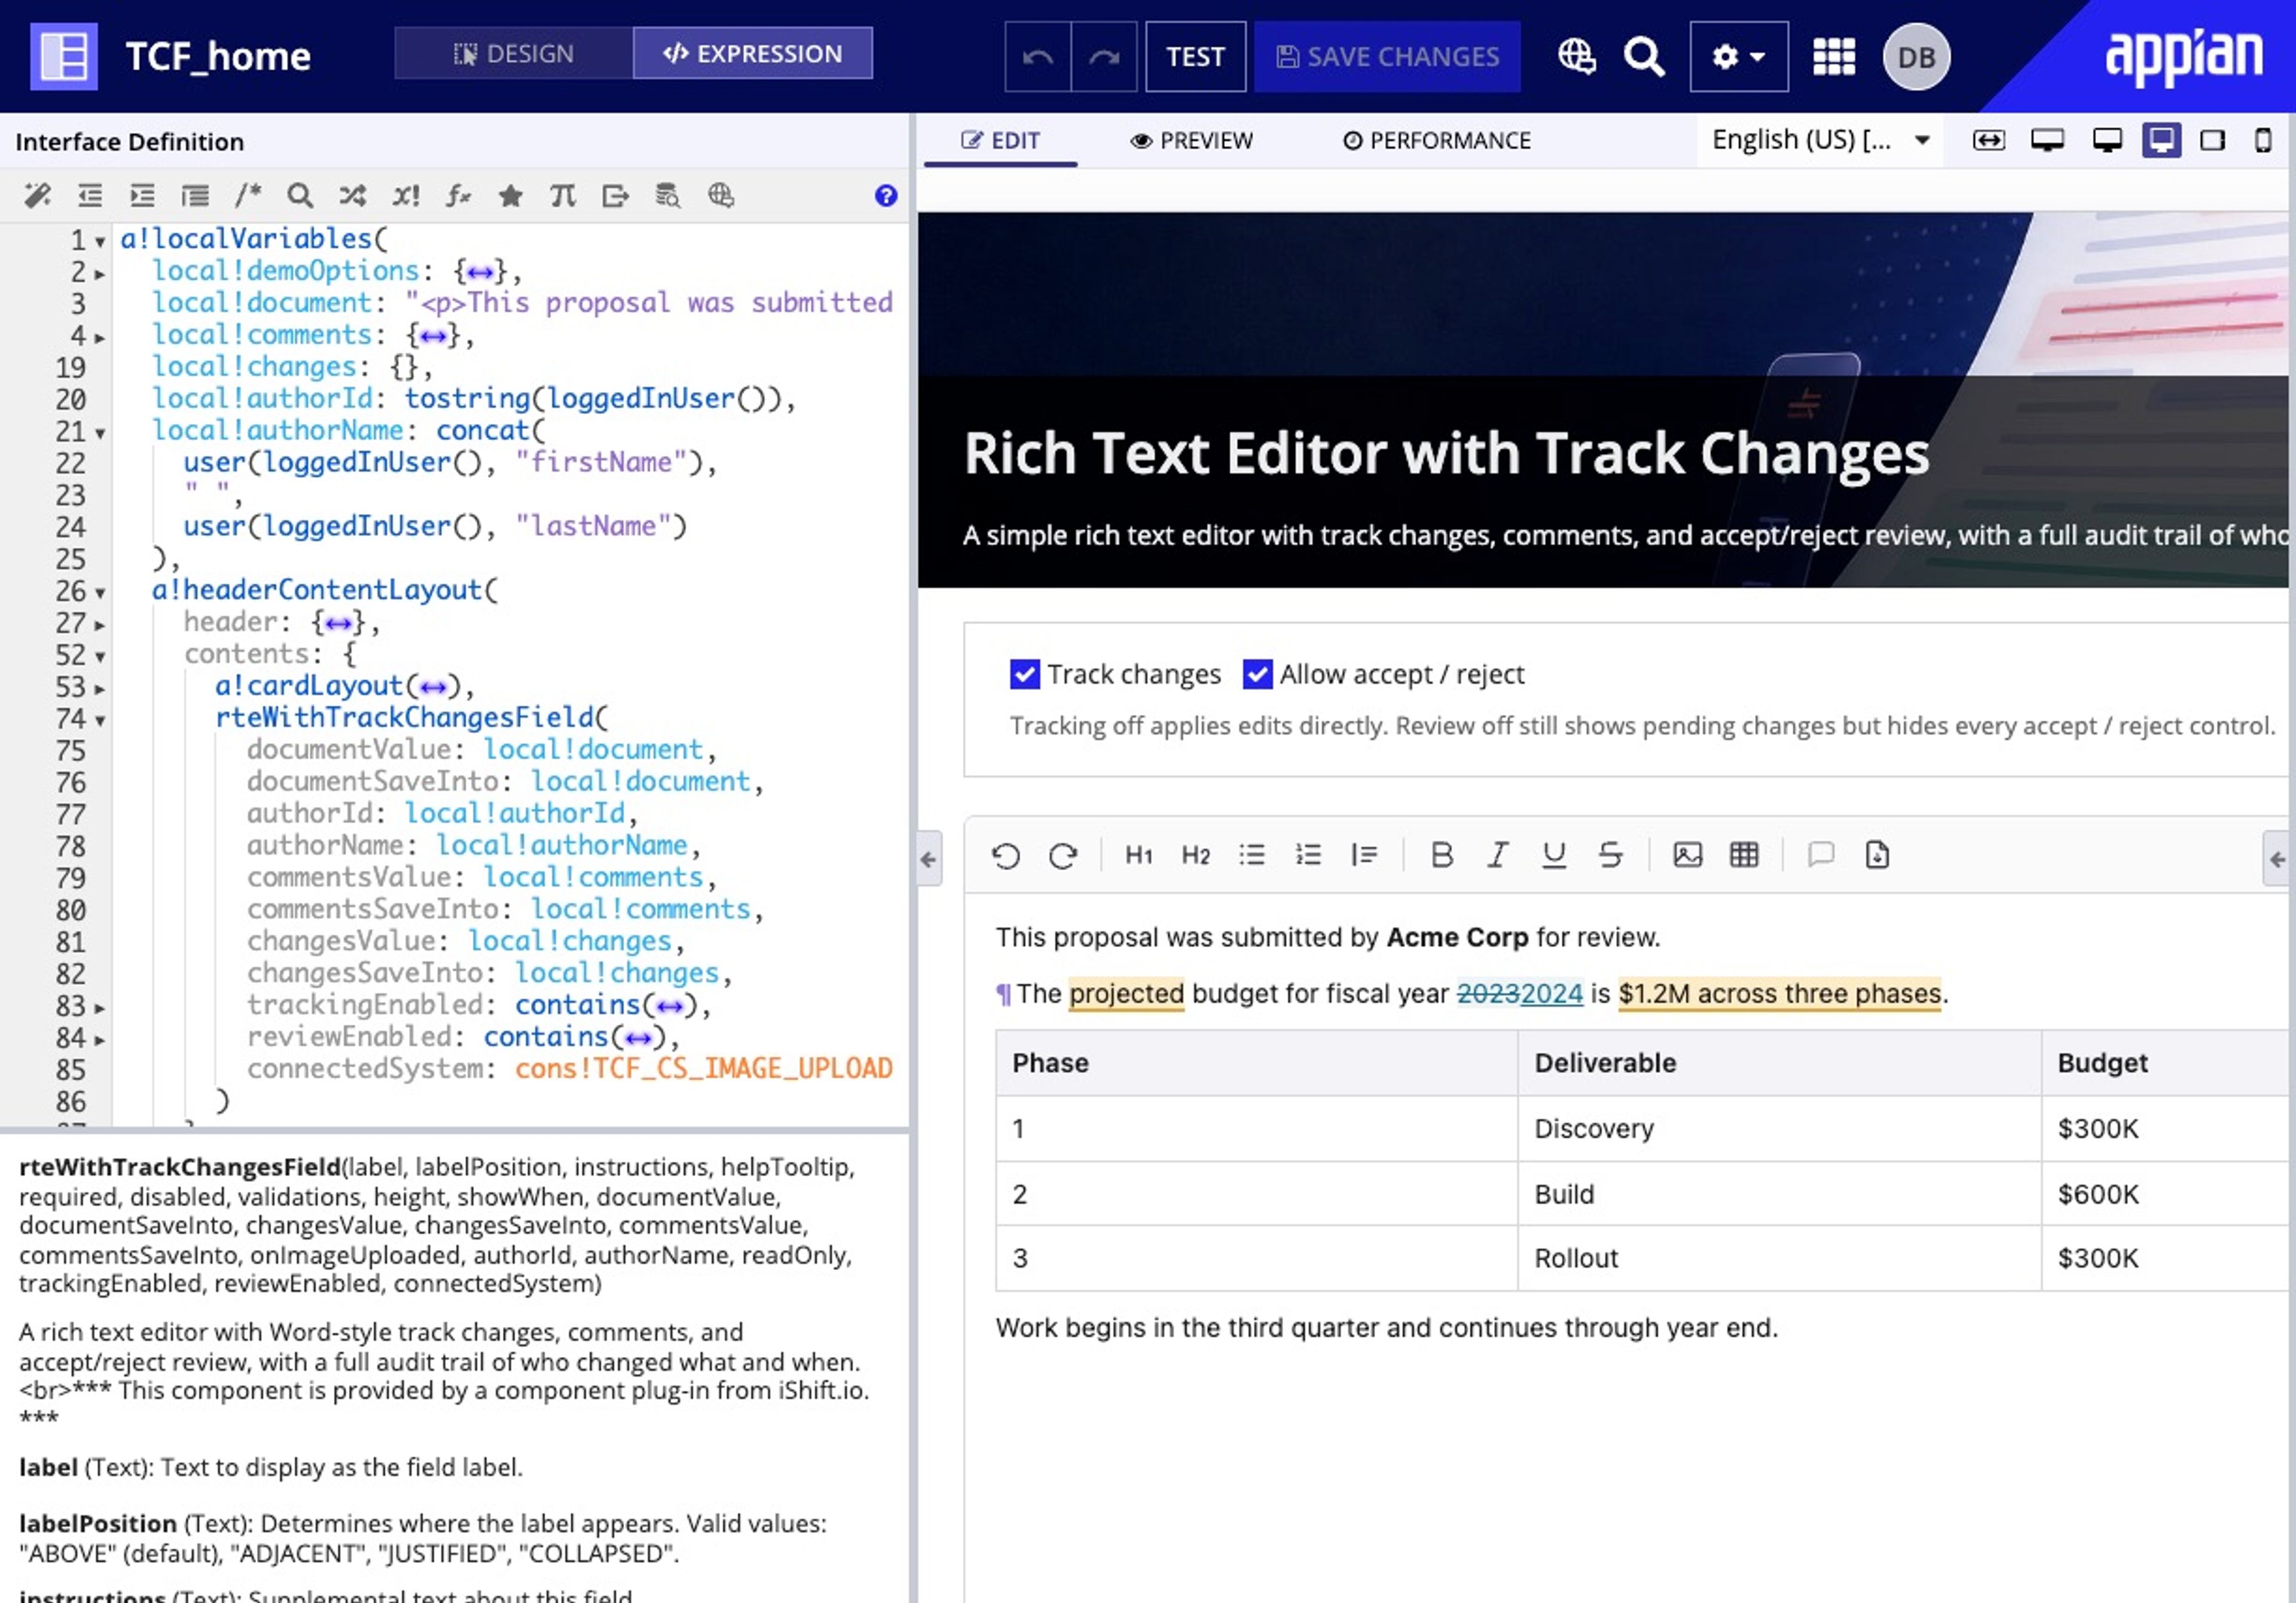The width and height of the screenshot is (2296, 1603).
Task: Toggle bold formatting in editor
Action: pyautogui.click(x=1441, y=855)
